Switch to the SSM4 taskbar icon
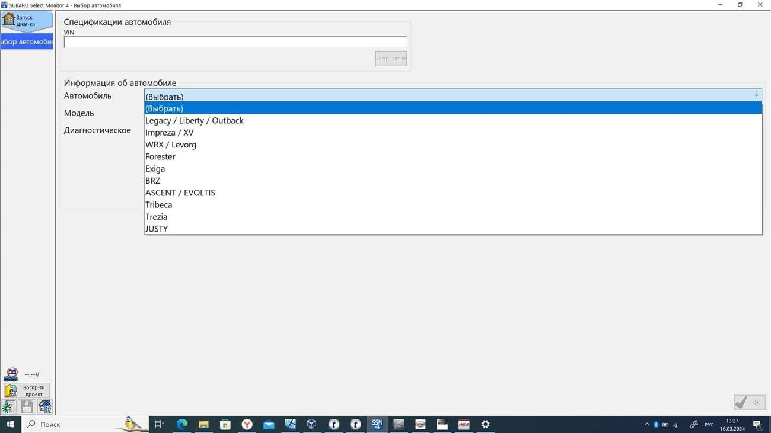The height and width of the screenshot is (433, 771). (x=377, y=424)
